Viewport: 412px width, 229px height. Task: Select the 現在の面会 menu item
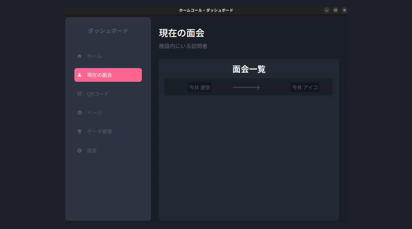coord(100,75)
